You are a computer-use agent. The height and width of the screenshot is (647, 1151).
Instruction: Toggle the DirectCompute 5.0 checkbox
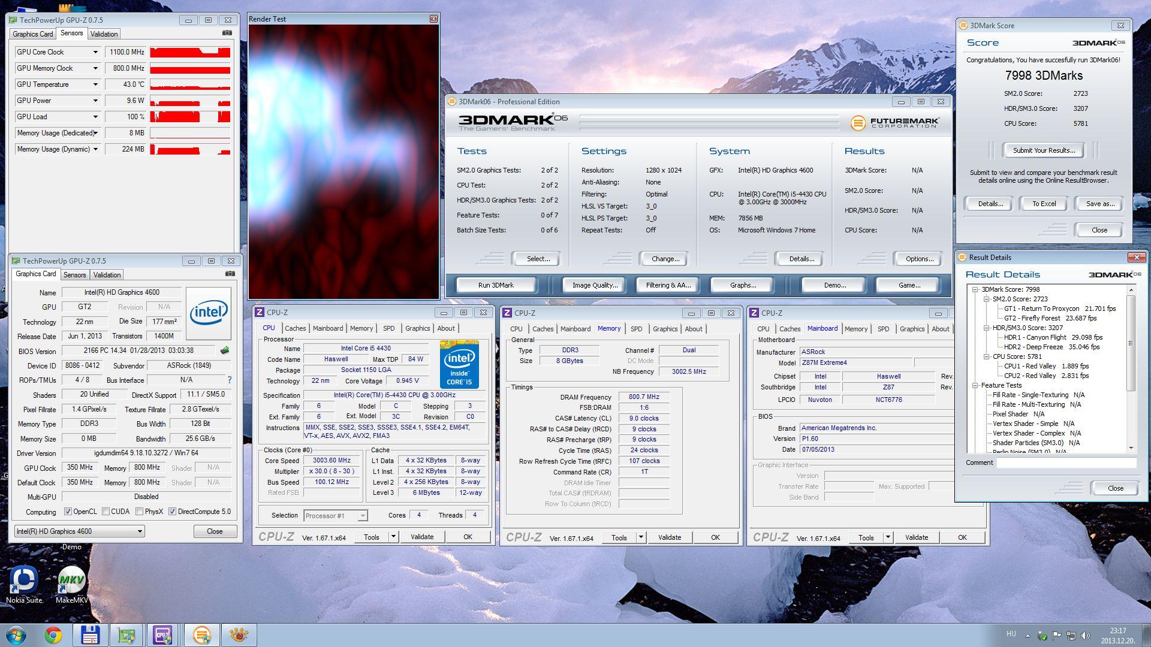pyautogui.click(x=172, y=512)
